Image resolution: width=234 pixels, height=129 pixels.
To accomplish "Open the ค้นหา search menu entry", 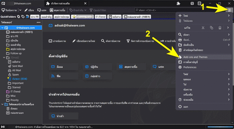I will tap(204, 35).
